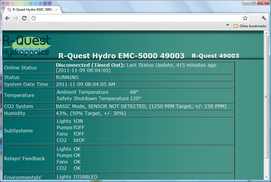
Task: Click the SubSystems Pumps 'fOFF' value
Action: coord(79,127)
